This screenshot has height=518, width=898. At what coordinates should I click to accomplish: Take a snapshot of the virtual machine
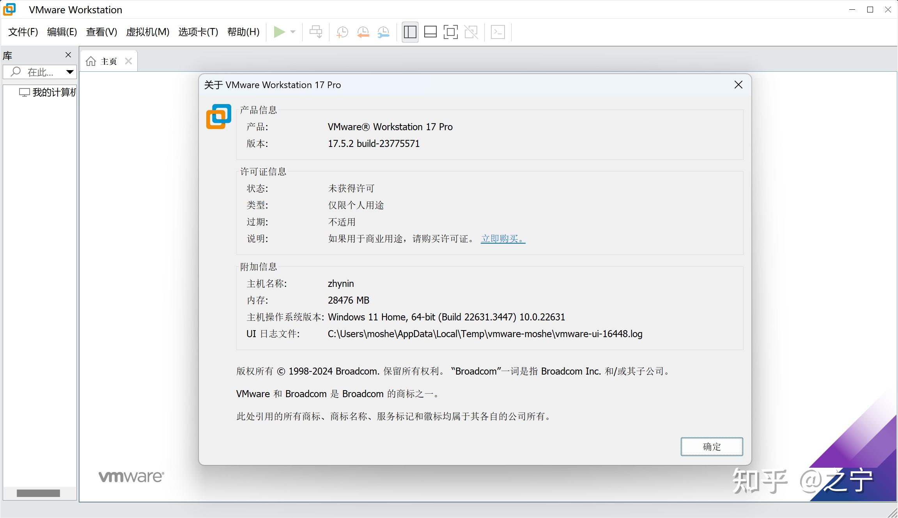pyautogui.click(x=342, y=32)
